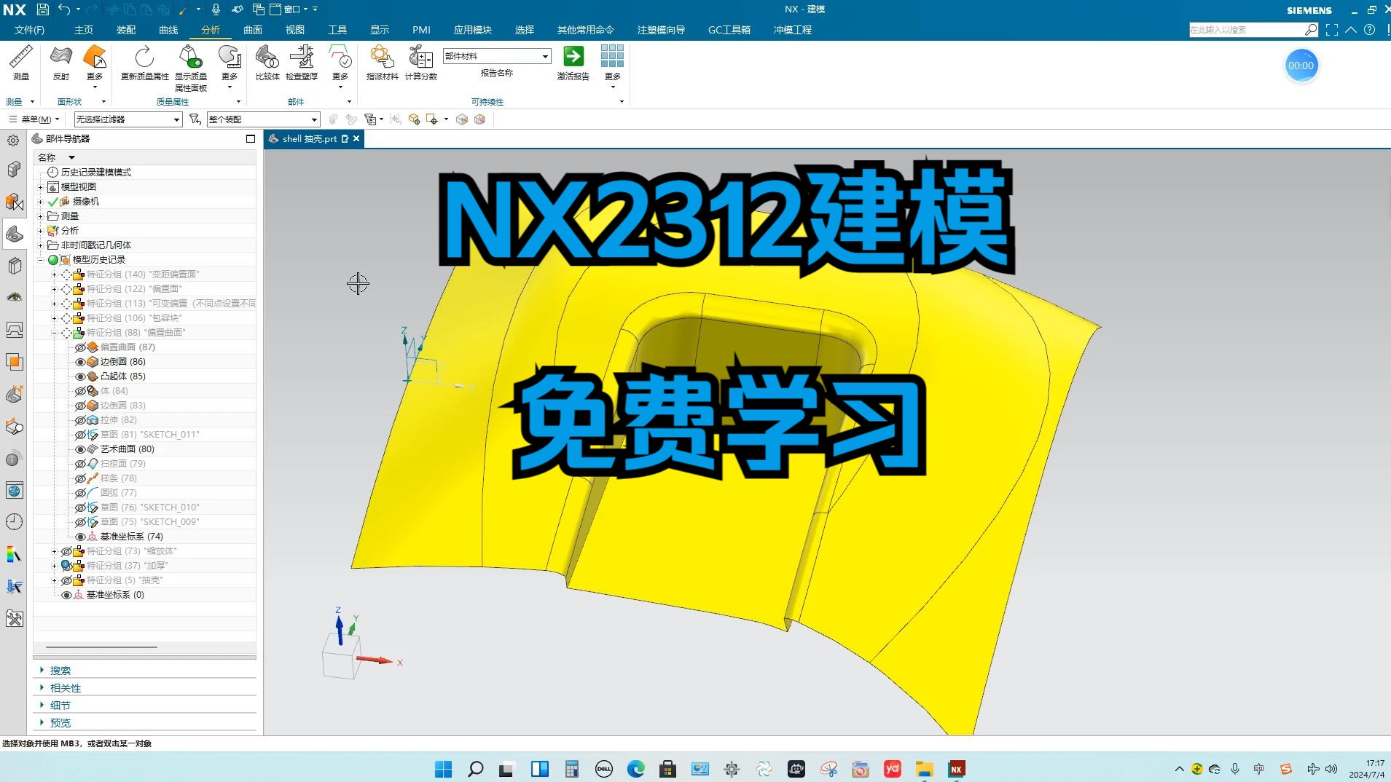Show hidden 扫掠面 (79) feature

point(80,464)
